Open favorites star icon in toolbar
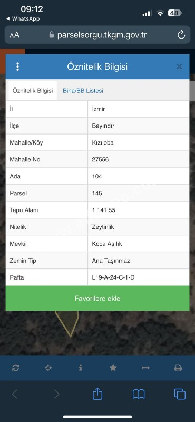The image size is (195, 422). click(113, 368)
